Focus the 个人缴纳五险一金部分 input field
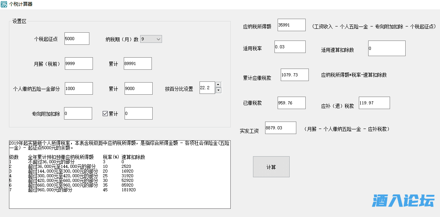 [x=78, y=88]
